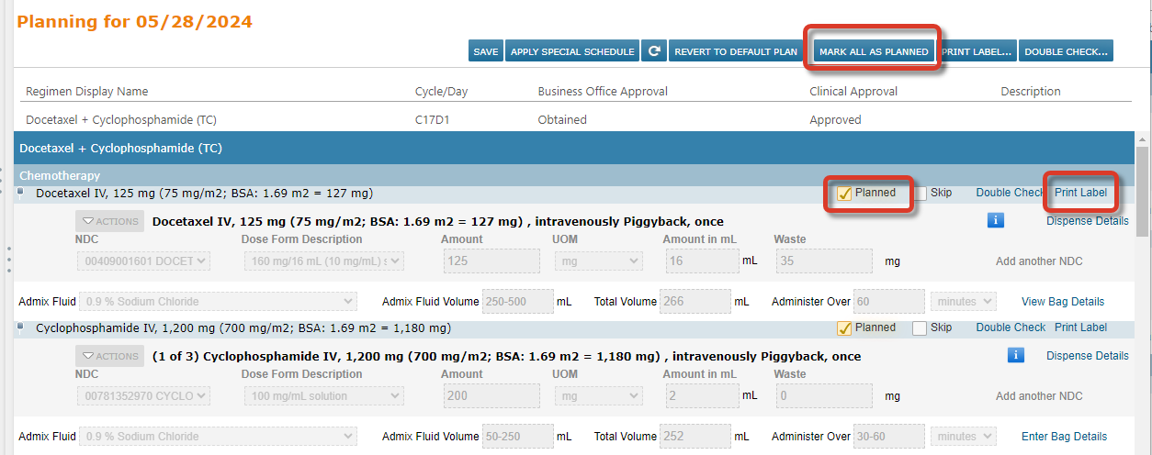The height and width of the screenshot is (455, 1152).
Task: Open Actions dropdown for Docetaxel order
Action: coord(109,221)
